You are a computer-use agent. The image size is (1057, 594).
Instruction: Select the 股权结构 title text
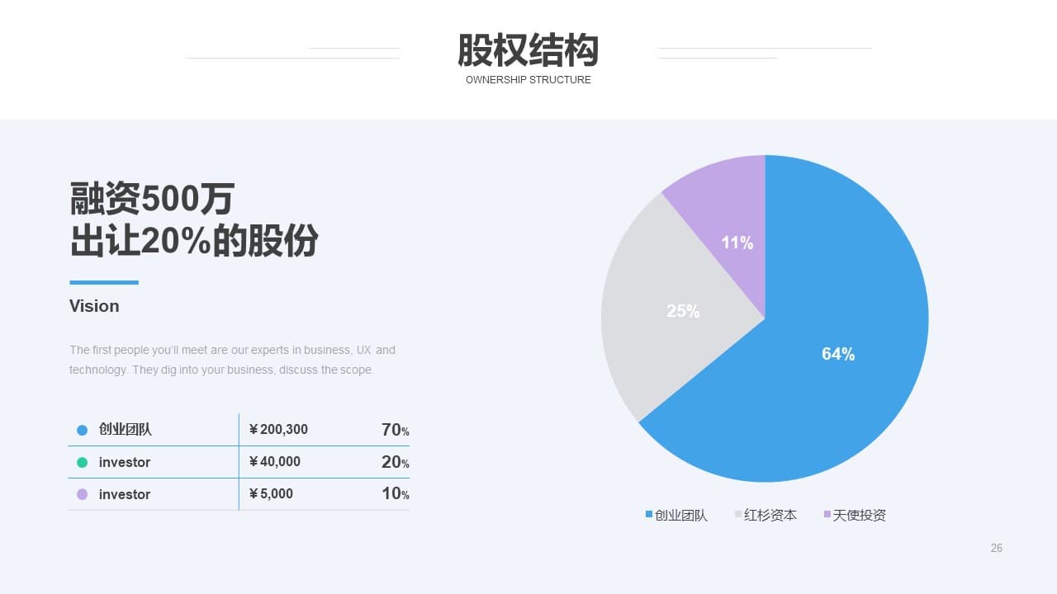click(528, 50)
